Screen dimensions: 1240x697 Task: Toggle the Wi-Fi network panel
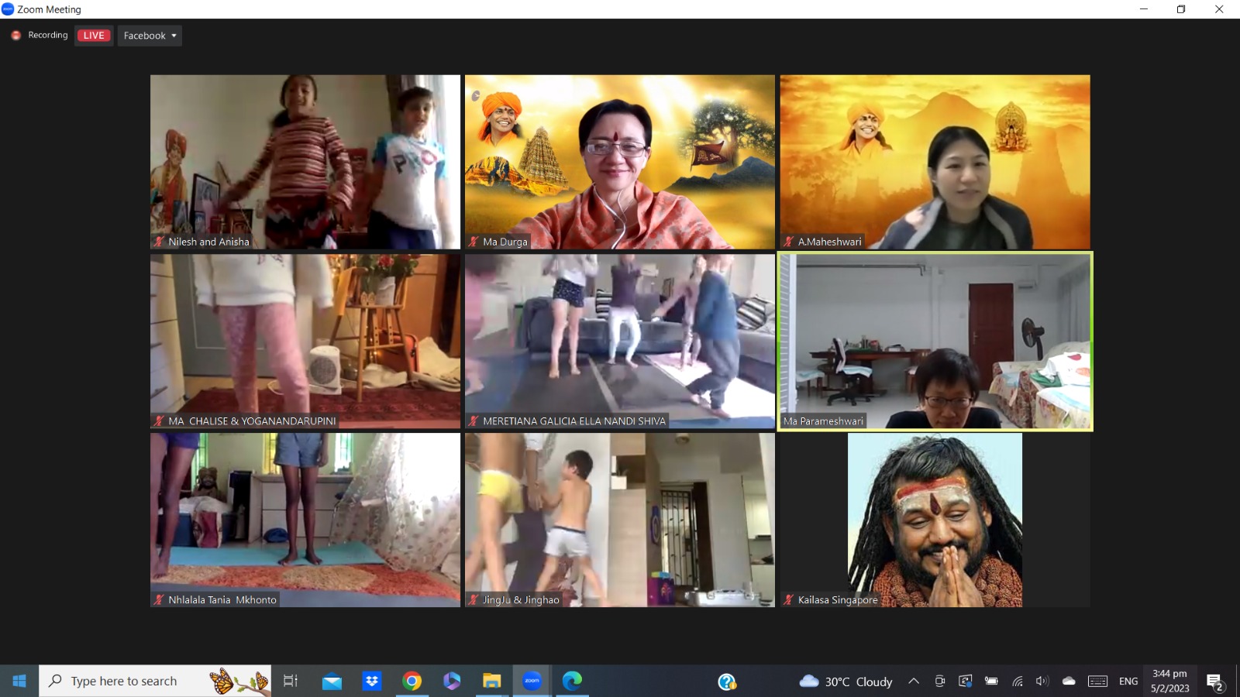point(1018,682)
